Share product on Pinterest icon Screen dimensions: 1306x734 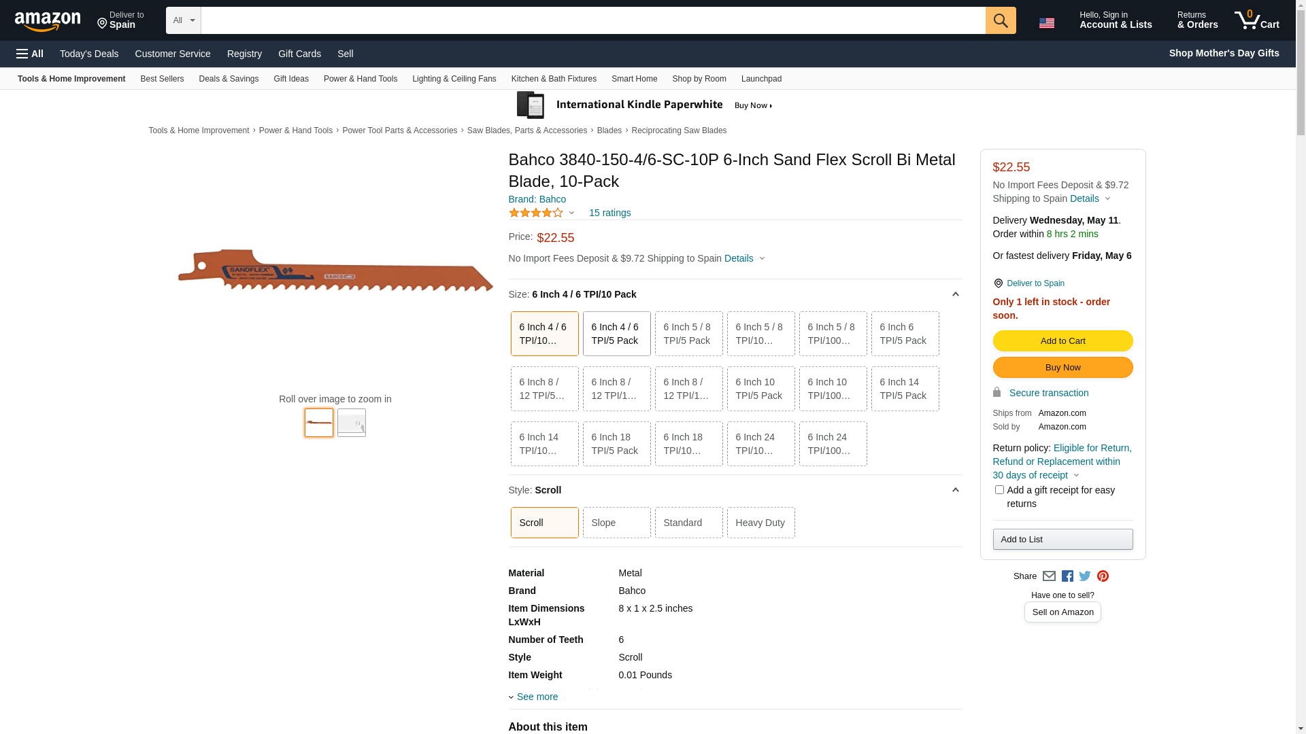[1103, 576]
